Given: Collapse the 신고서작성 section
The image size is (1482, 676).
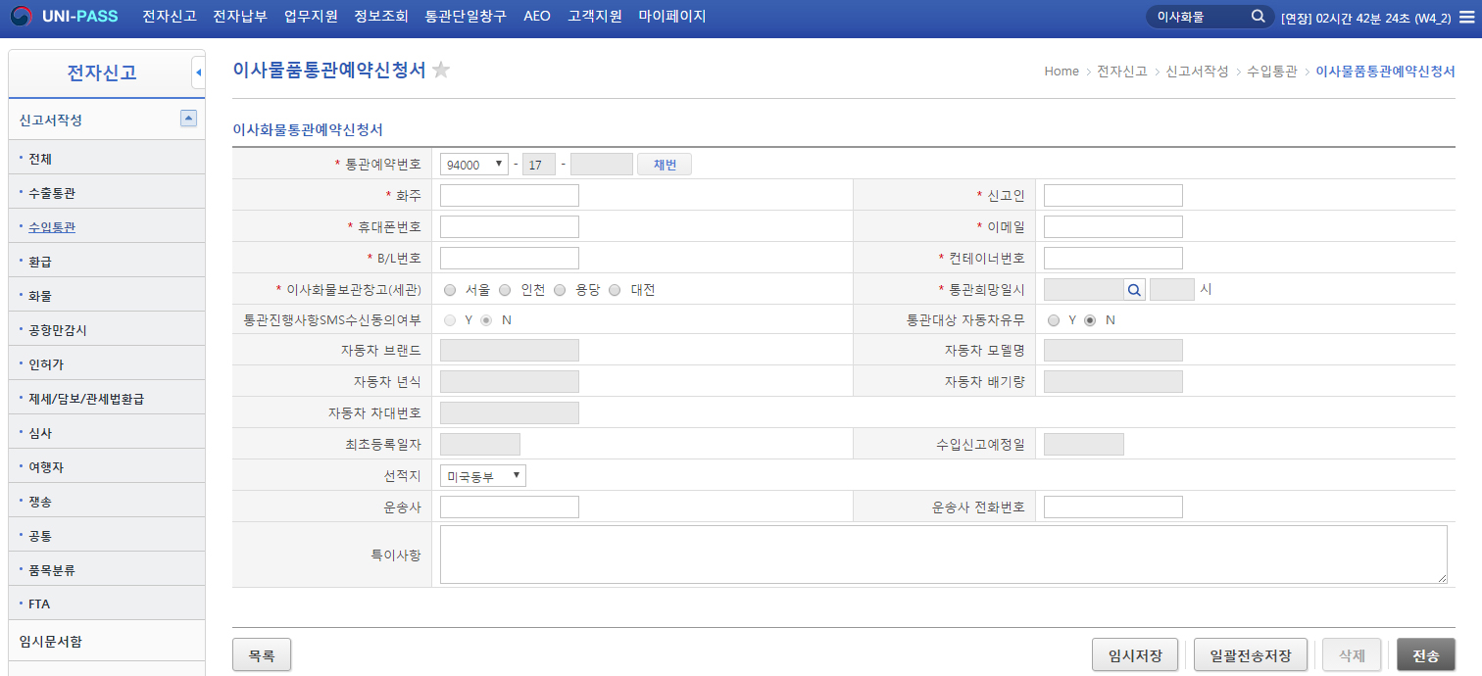Looking at the screenshot, I should tap(189, 119).
